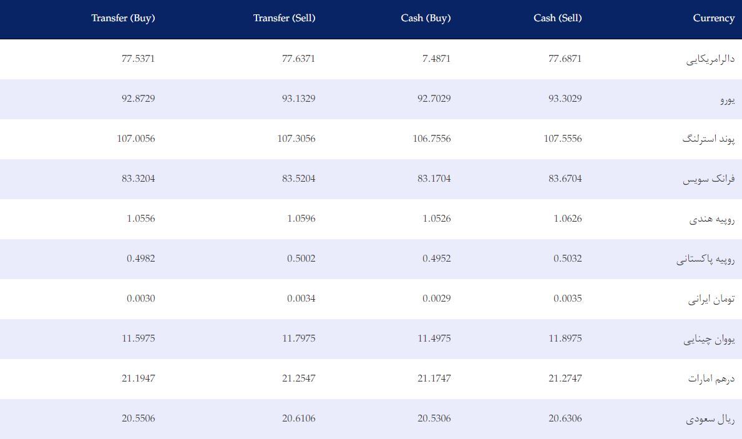Select the یورو currency label

pyautogui.click(x=727, y=99)
